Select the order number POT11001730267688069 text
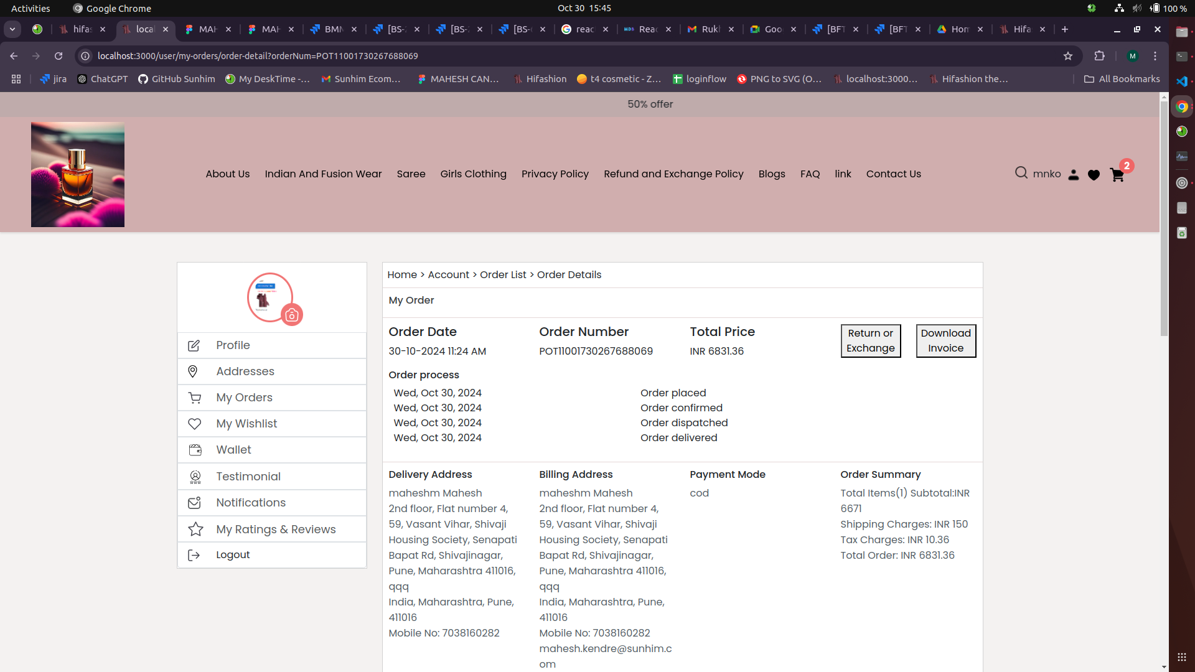1195x672 pixels. (x=596, y=352)
